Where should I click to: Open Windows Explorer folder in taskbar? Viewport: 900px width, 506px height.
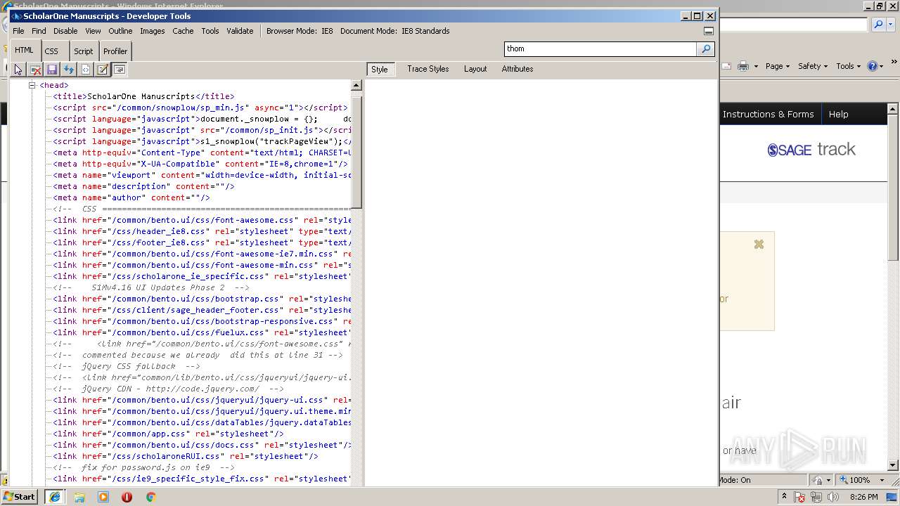click(79, 497)
